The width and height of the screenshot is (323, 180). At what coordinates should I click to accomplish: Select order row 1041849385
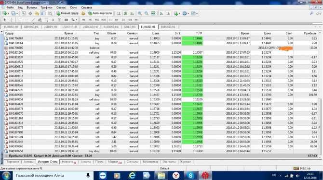click(161, 95)
